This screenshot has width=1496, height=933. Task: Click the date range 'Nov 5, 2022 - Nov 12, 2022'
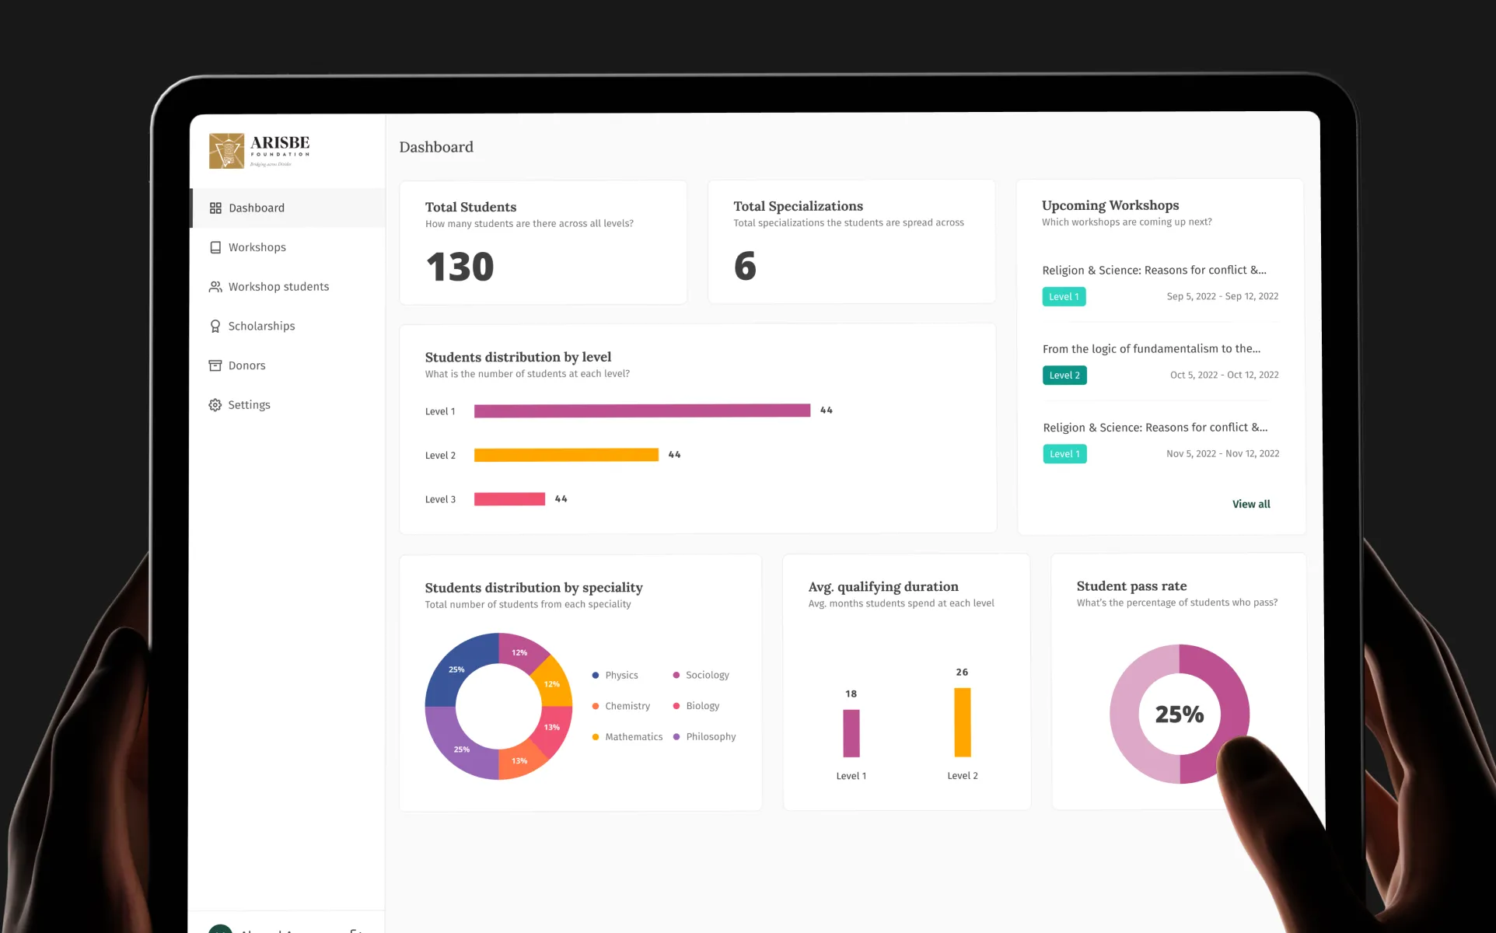(x=1223, y=453)
